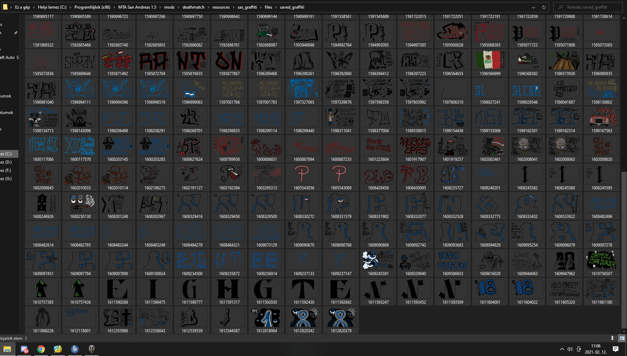
Task: Select the F: drive in the sidebar
Action: pos(9,170)
